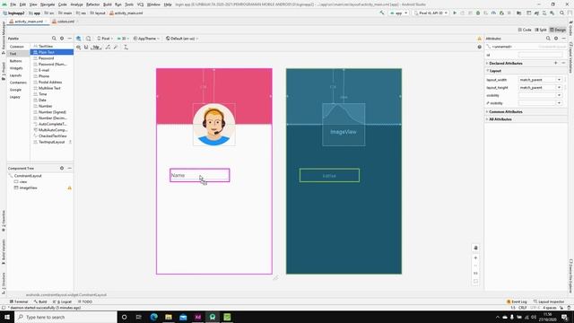Open the API level 30 dropdown
The image size is (574, 323).
pos(122,39)
